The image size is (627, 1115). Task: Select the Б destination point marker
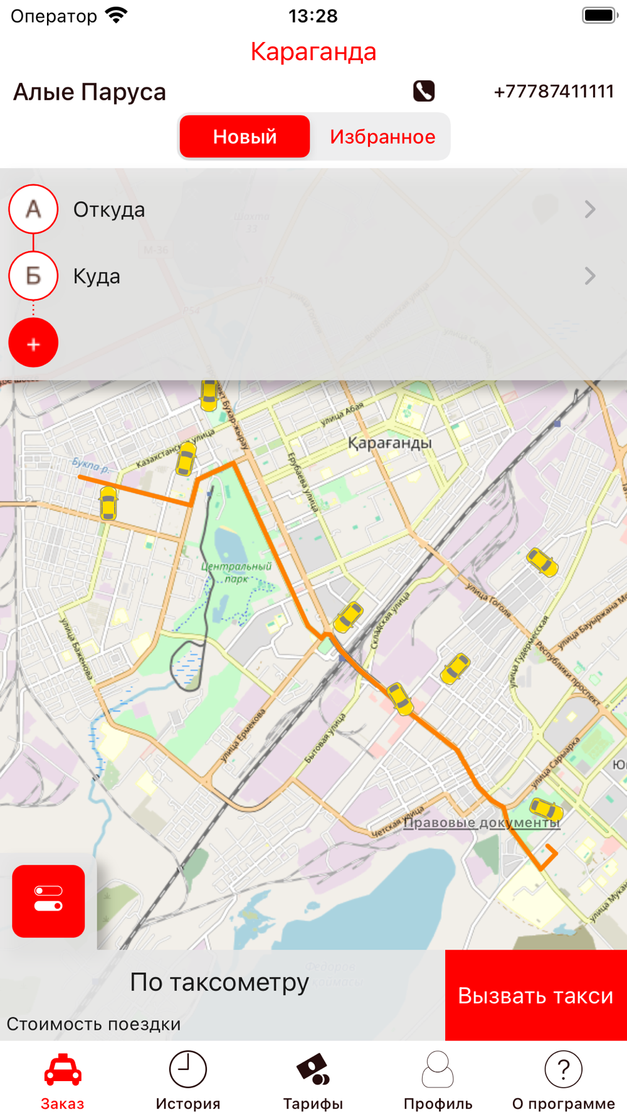click(x=33, y=275)
